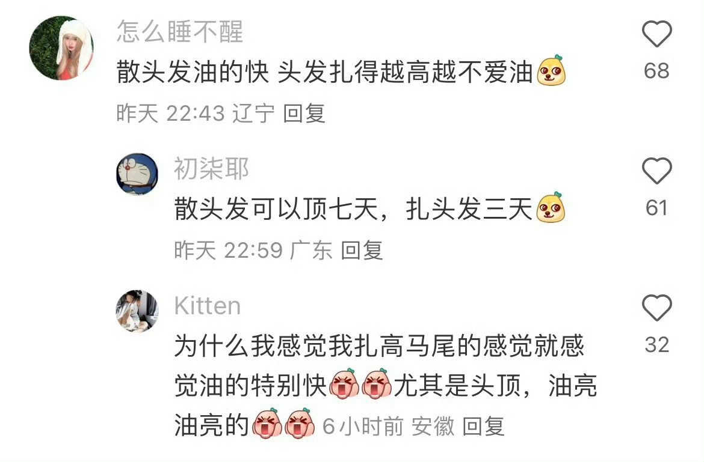The image size is (704, 462).
Task: Like Kitten's comment with the heart
Action: click(x=657, y=308)
